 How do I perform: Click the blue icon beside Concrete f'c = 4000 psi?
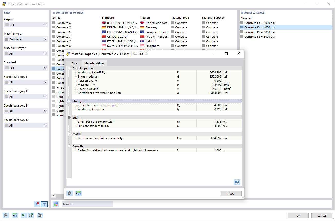(x=242, y=27)
